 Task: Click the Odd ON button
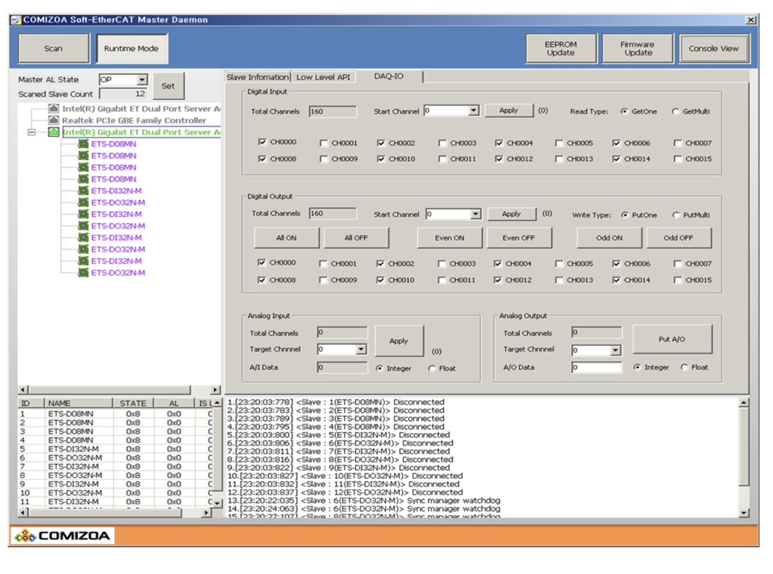pos(609,238)
